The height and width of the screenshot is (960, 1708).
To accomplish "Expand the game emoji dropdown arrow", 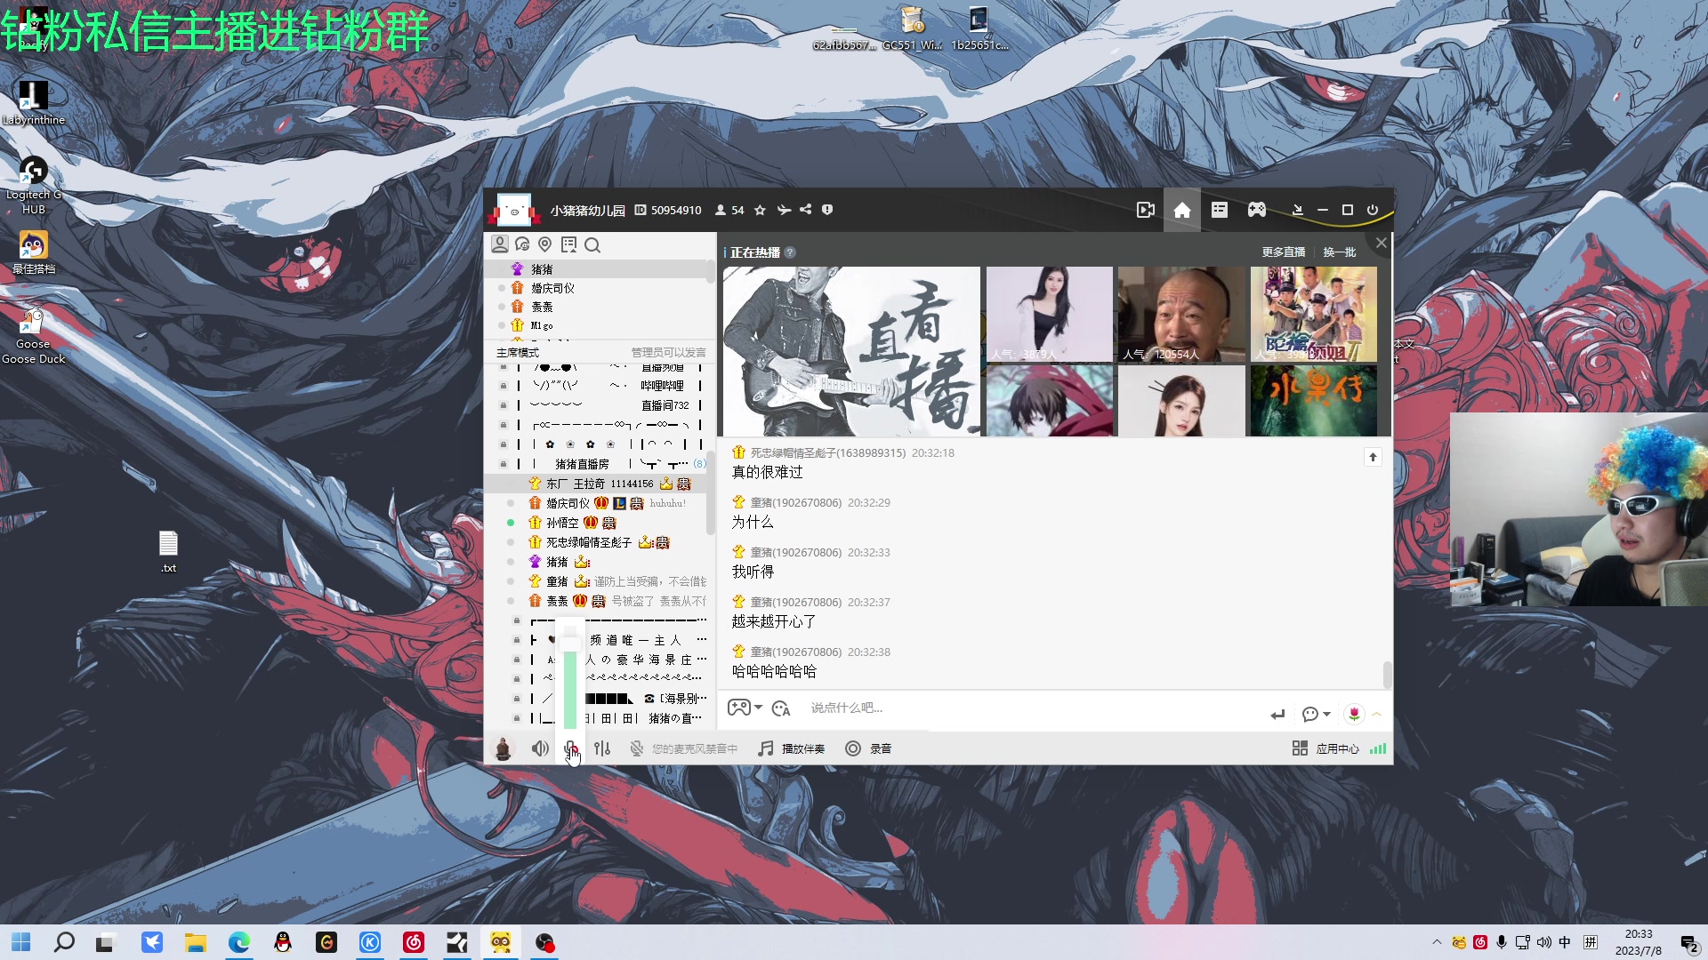I will coord(759,708).
